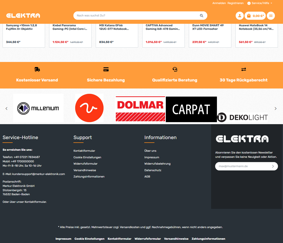This screenshot has height=243, width=283.
Task: Open the shopping cart showing 0,00 €
Action: point(255,16)
